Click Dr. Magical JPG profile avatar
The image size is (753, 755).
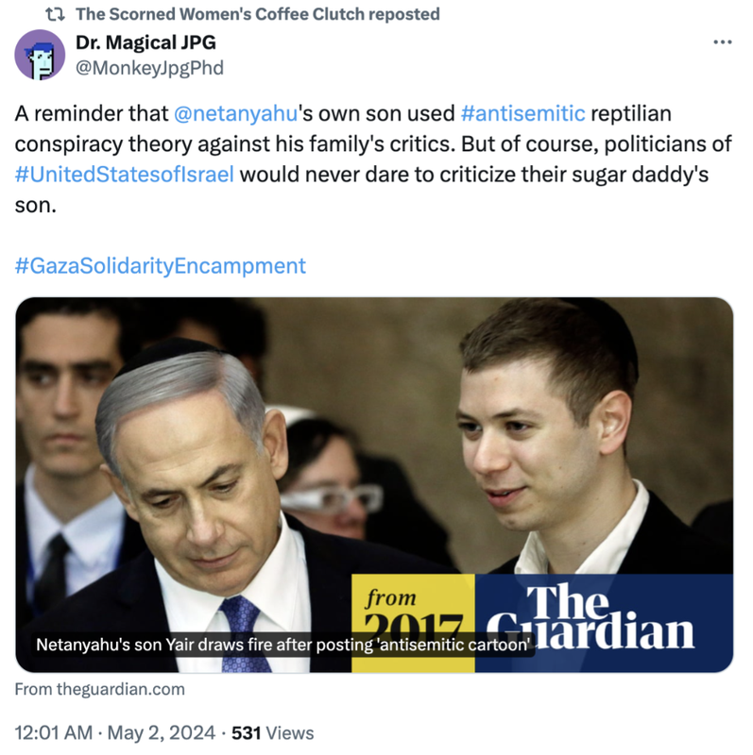(40, 55)
